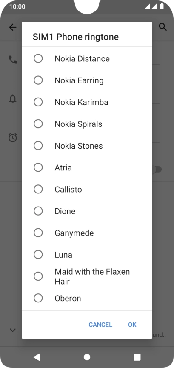Dismiss dialog with CANCEL button
This screenshot has width=174, height=368.
click(x=100, y=325)
